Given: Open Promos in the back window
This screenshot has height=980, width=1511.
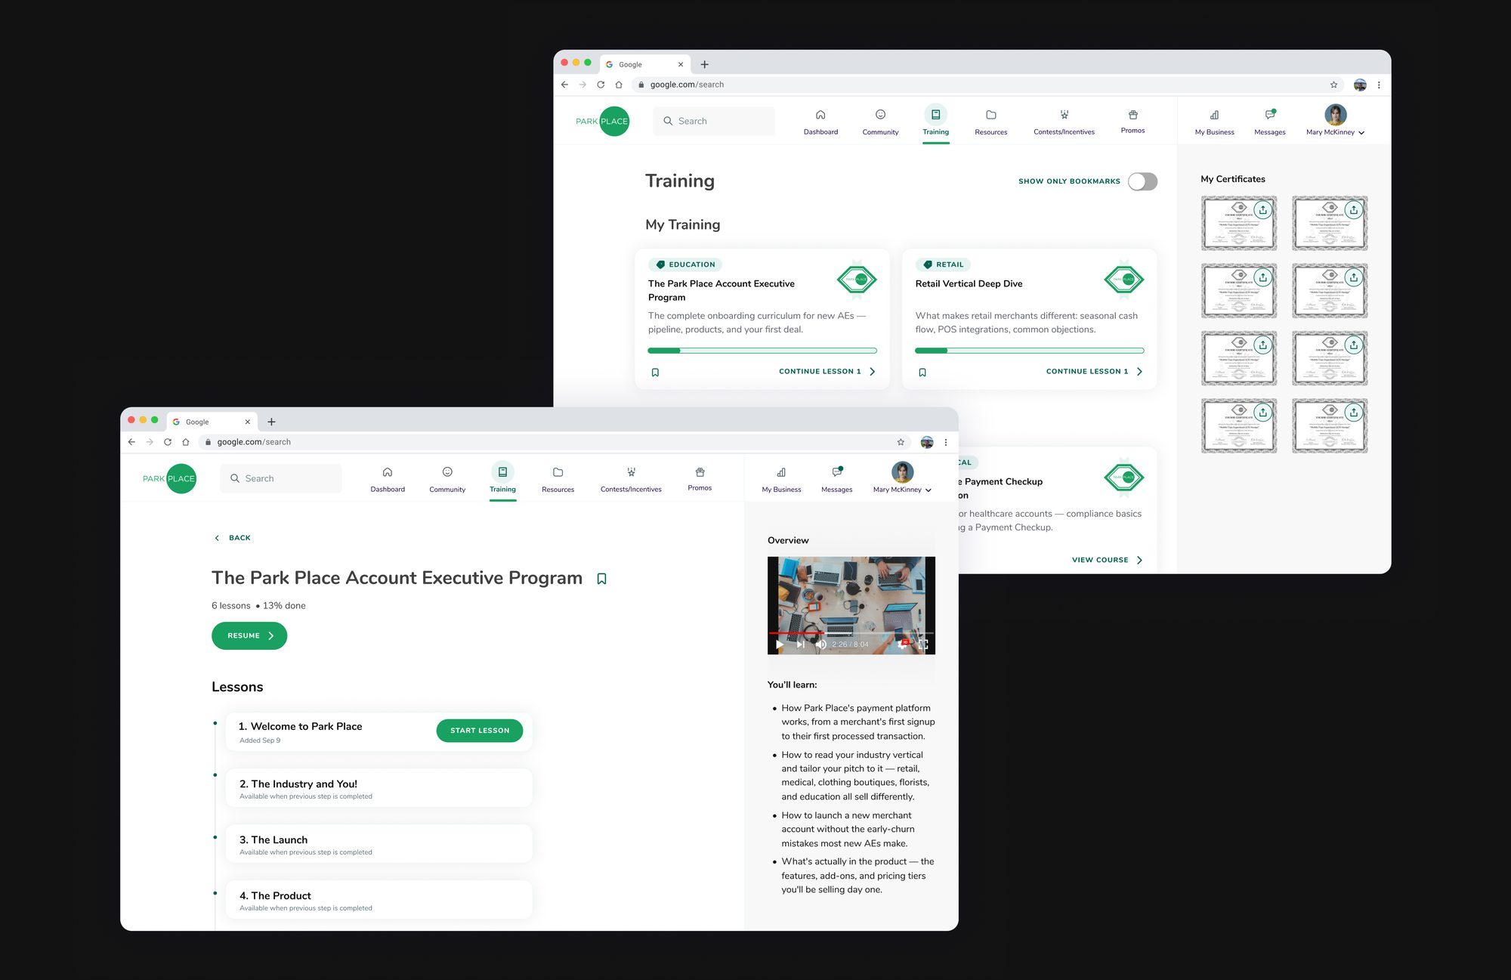Looking at the screenshot, I should [1132, 121].
